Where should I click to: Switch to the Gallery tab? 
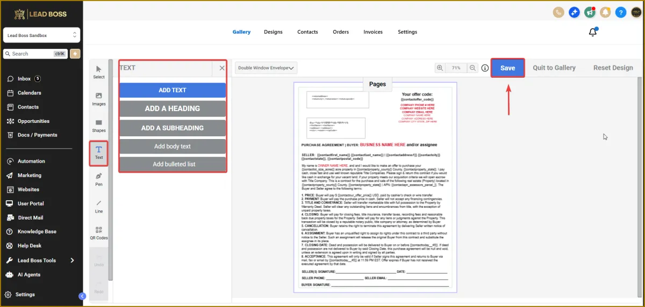[x=241, y=32]
